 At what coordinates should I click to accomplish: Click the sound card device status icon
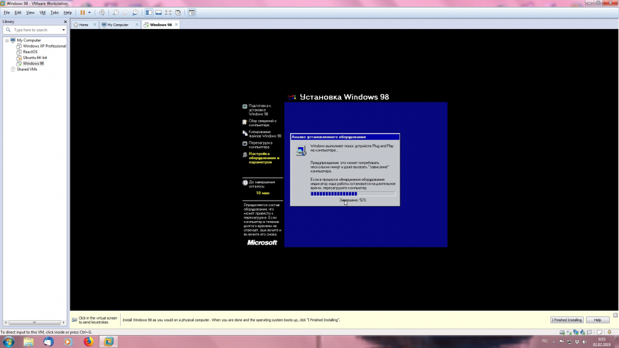[x=582, y=332]
